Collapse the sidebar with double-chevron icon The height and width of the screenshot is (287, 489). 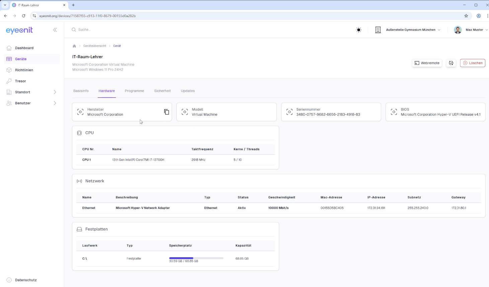55,30
